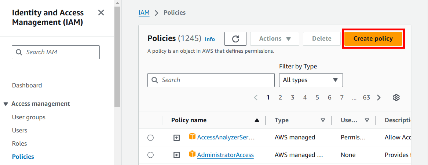Focus the policies Search field
This screenshot has width=428, height=165.
click(211, 80)
